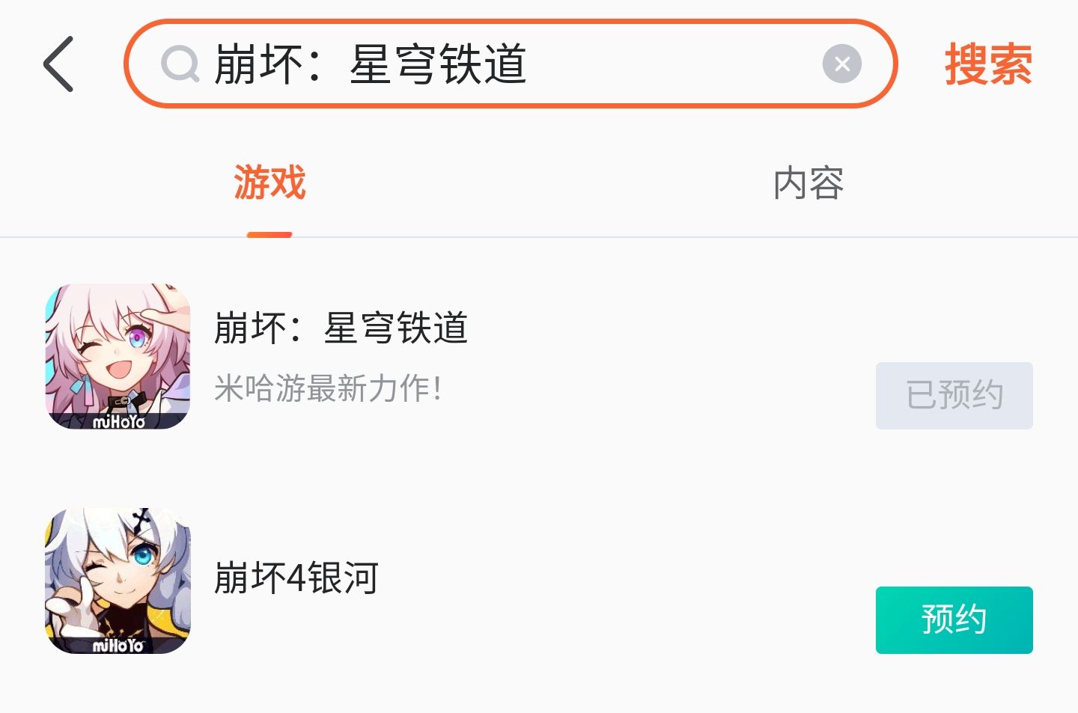The width and height of the screenshot is (1078, 713).
Task: Toggle the grey 已预约 reservation button
Action: point(954,395)
